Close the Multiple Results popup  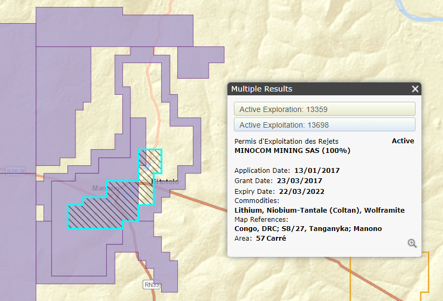tap(415, 89)
